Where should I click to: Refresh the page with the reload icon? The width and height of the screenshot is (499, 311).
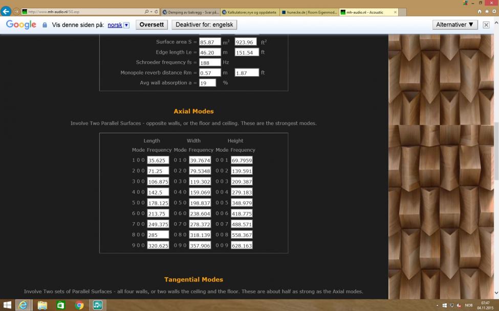pos(156,12)
